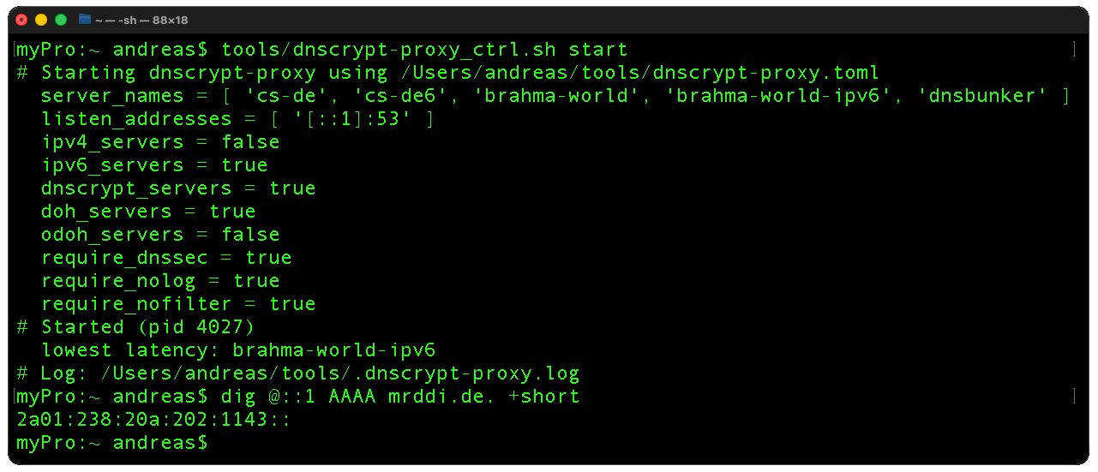This screenshot has width=1098, height=472.
Task: Click the 'odoh_servers = false' line
Action: [160, 235]
